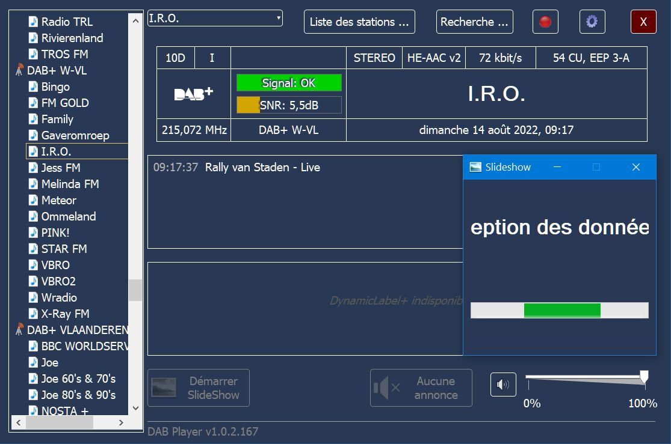Click the red record button
Screen dimensions: 671x444
[x=545, y=22]
